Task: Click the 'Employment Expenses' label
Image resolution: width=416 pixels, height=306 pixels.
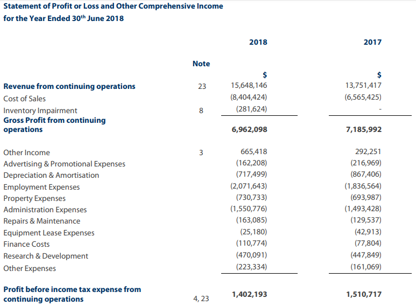Action: tap(41, 187)
